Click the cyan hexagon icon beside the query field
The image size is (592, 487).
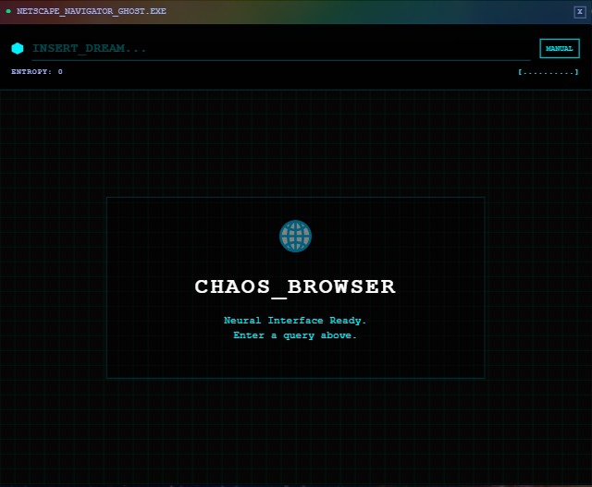(x=18, y=48)
